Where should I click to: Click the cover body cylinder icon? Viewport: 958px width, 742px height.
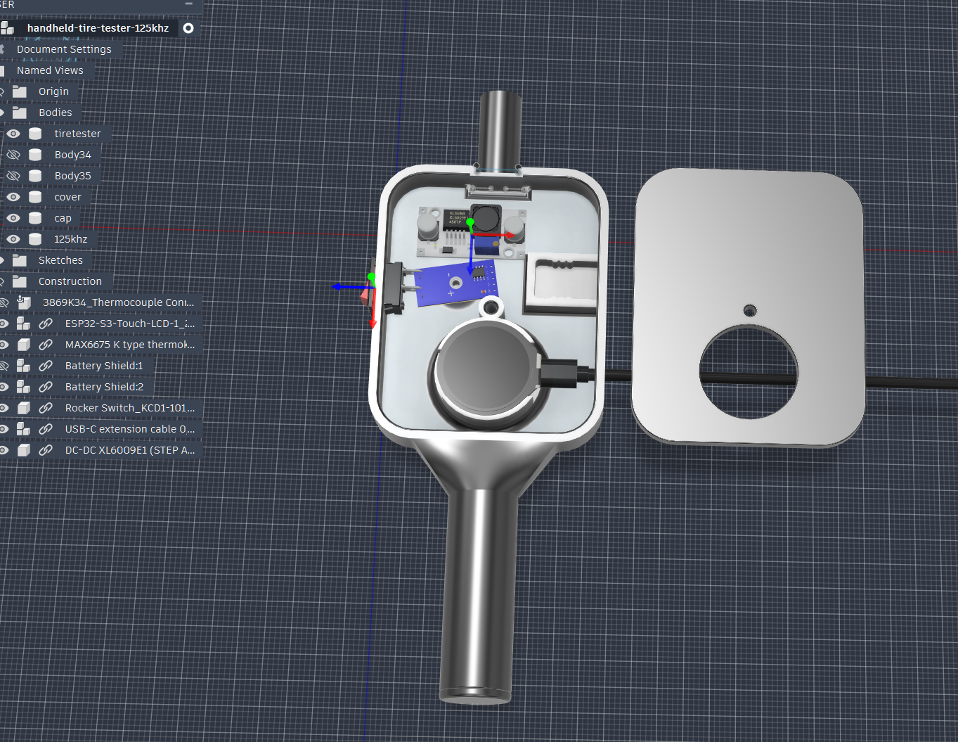(35, 197)
